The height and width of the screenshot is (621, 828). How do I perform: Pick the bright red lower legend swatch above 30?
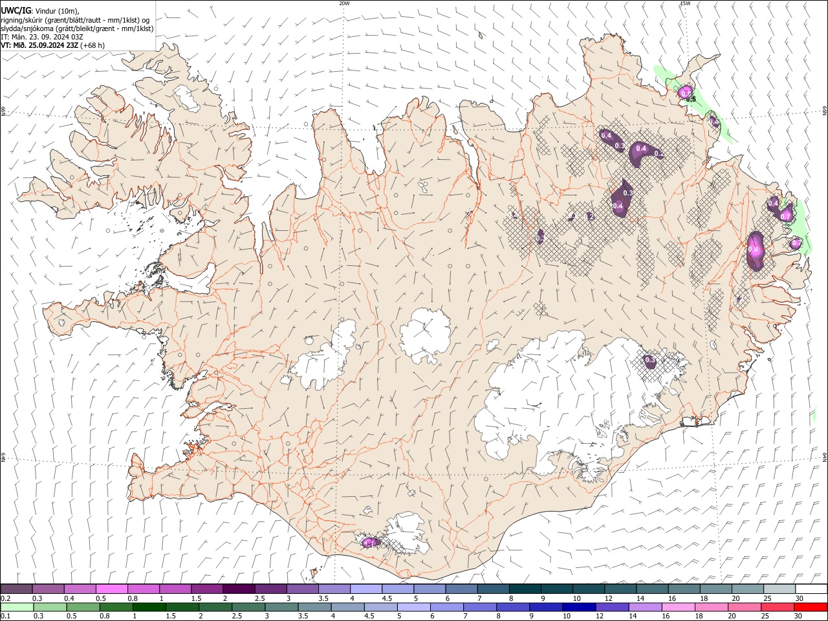coord(811,607)
